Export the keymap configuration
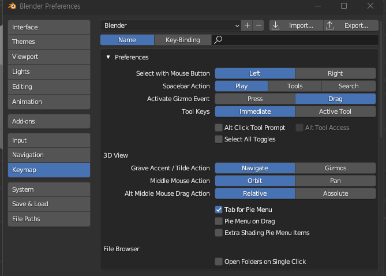Screen dimensions: 386x276 (x=351, y=25)
